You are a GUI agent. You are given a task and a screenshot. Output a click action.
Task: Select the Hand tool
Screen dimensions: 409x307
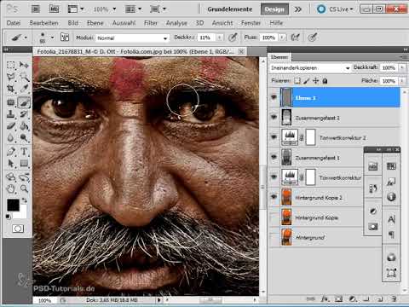(11, 188)
